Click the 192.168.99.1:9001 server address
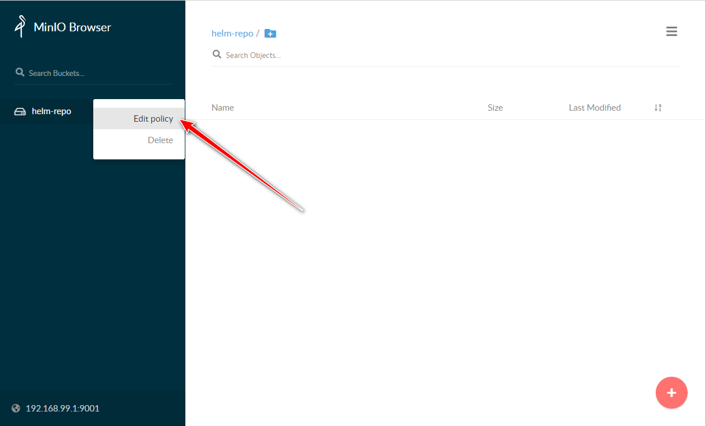 (63, 409)
